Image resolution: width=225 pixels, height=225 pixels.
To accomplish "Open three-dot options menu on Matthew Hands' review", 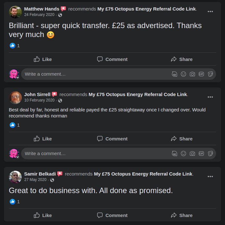I will point(210,11).
